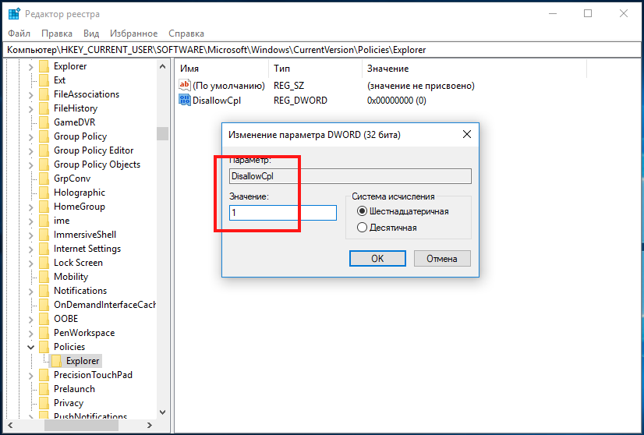This screenshot has width=644, height=435.
Task: Expand the Group Policy Objects node
Action: (x=31, y=164)
